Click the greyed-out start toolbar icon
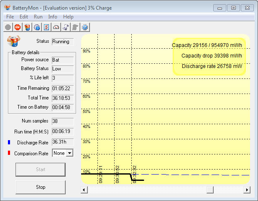 tap(8, 27)
